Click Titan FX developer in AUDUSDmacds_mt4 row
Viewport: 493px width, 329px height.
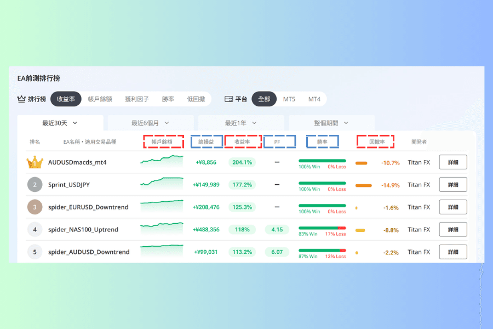point(419,162)
